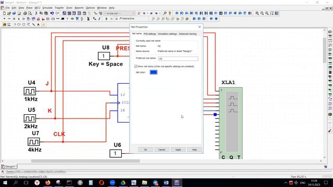333x187 pixels.
Task: Create a new design file
Action: [4, 13]
